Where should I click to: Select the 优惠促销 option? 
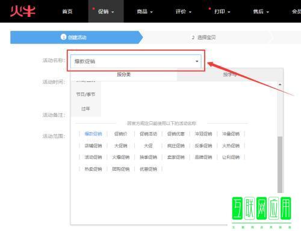click(x=148, y=169)
